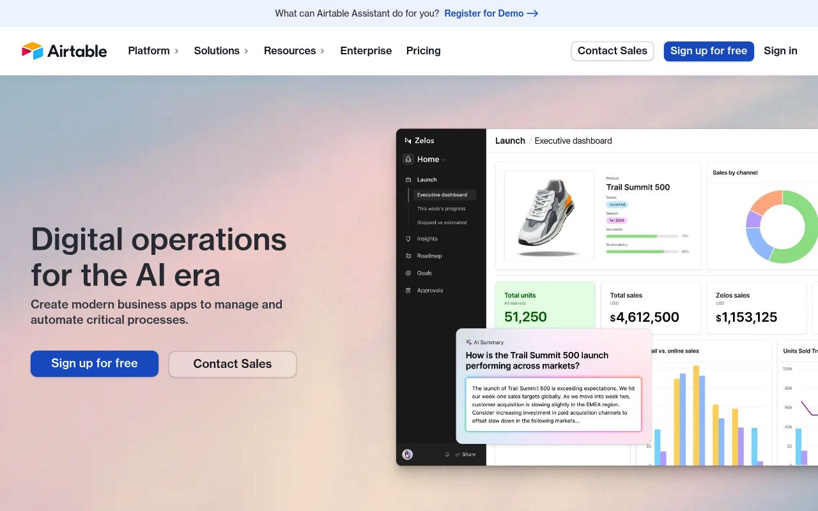Open Roadmap via the map icon
Image resolution: width=818 pixels, height=511 pixels.
coord(408,256)
